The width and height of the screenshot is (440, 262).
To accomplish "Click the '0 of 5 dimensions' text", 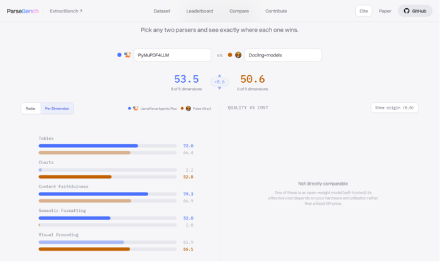I will point(252,89).
